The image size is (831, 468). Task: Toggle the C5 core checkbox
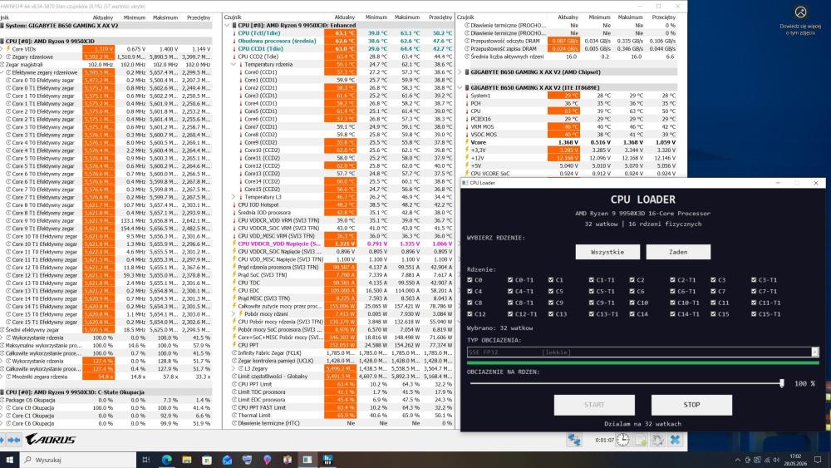click(x=551, y=292)
